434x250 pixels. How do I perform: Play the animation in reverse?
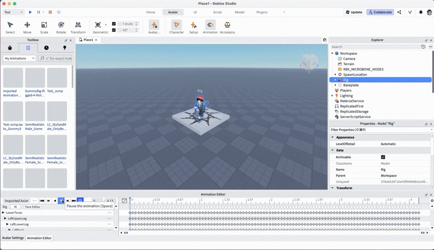tap(55, 201)
